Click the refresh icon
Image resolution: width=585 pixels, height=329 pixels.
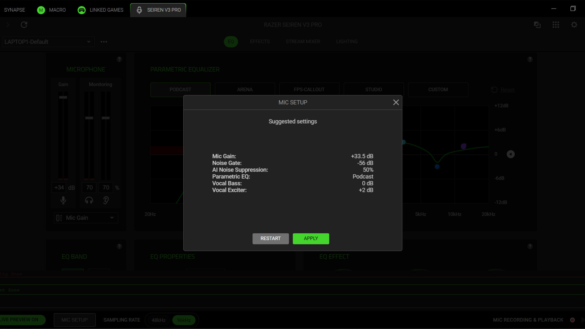[24, 25]
